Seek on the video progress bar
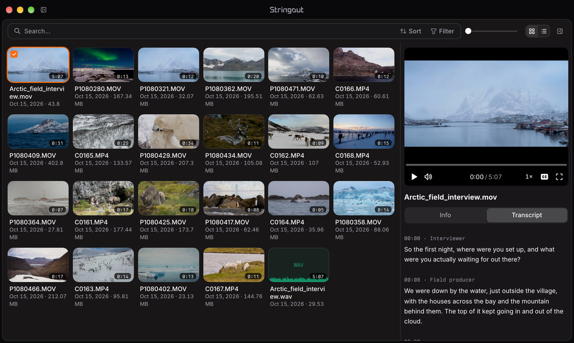Viewport: 574px width, 343px height. pyautogui.click(x=486, y=165)
